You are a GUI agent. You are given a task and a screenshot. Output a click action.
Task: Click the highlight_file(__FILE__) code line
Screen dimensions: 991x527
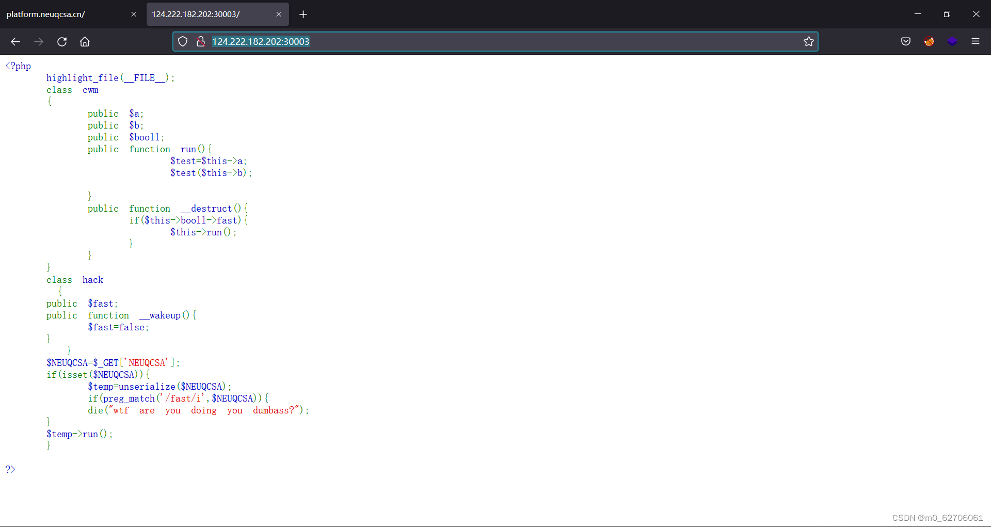coord(110,78)
